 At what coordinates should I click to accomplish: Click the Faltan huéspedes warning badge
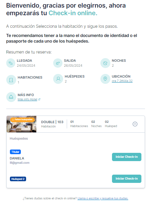coord(22,120)
